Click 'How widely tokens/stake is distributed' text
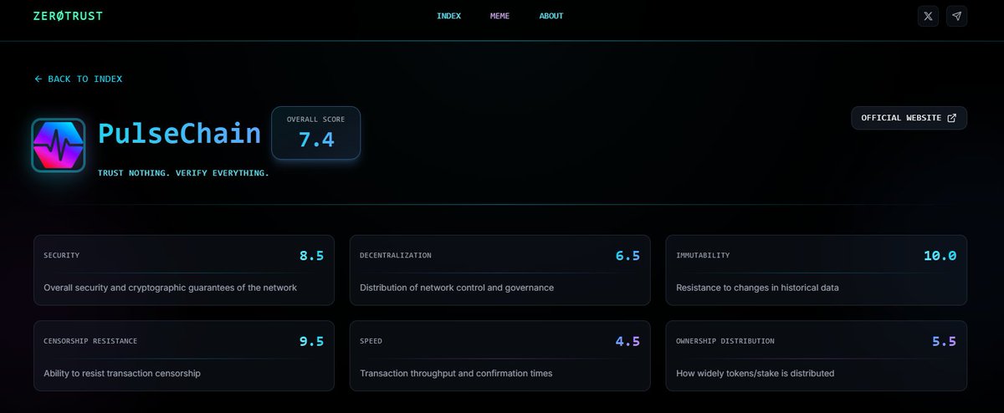Viewport: 1004px width, 413px height. coord(755,373)
